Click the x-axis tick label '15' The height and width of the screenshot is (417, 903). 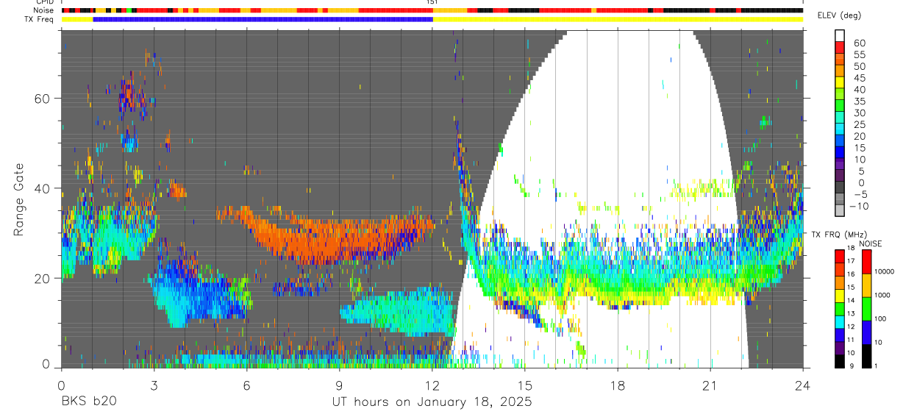tap(525, 385)
